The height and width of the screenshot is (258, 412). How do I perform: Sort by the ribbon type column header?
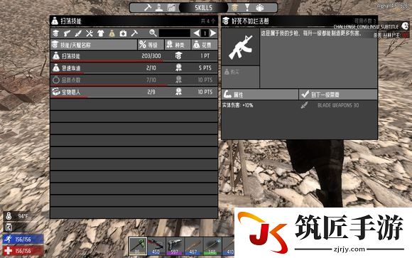(x=178, y=45)
